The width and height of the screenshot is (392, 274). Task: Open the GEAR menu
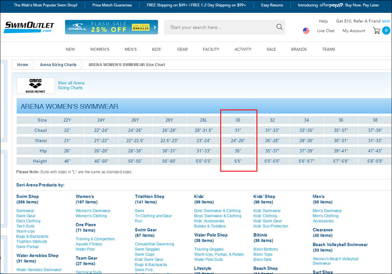(182, 49)
